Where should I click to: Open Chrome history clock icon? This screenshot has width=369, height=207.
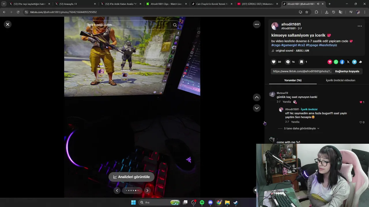[334, 12]
